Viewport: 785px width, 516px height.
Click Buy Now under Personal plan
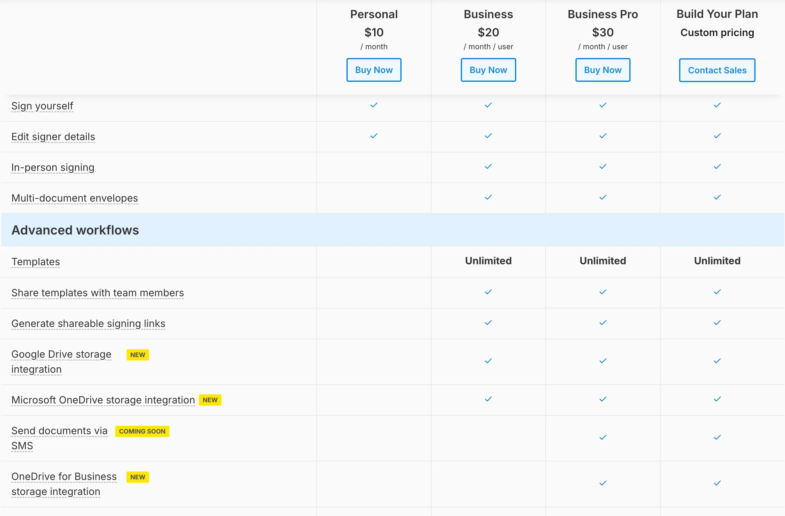374,70
